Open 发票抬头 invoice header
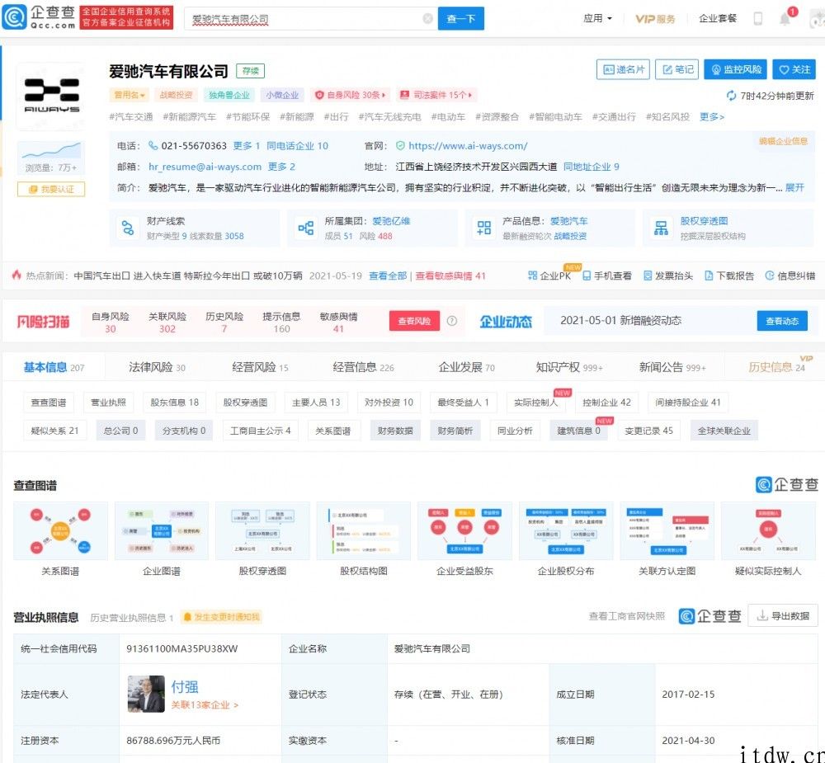 pyautogui.click(x=668, y=276)
